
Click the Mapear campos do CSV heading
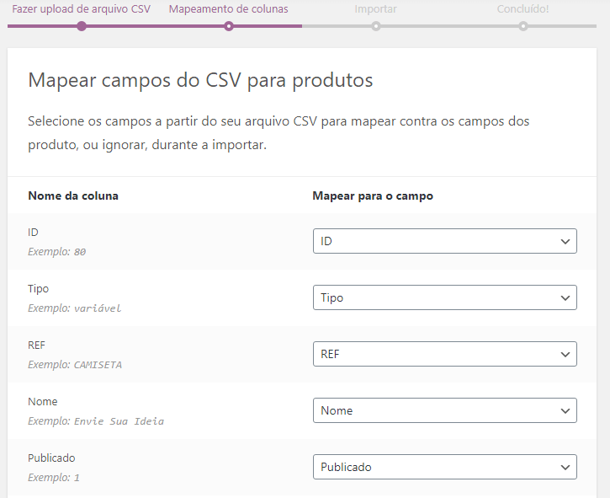point(200,81)
